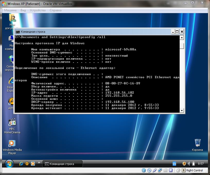Open VirtualBox mouse integration status icon

[178, 170]
